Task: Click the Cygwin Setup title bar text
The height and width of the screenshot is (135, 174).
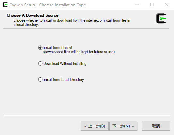Action: pyautogui.click(x=48, y=5)
